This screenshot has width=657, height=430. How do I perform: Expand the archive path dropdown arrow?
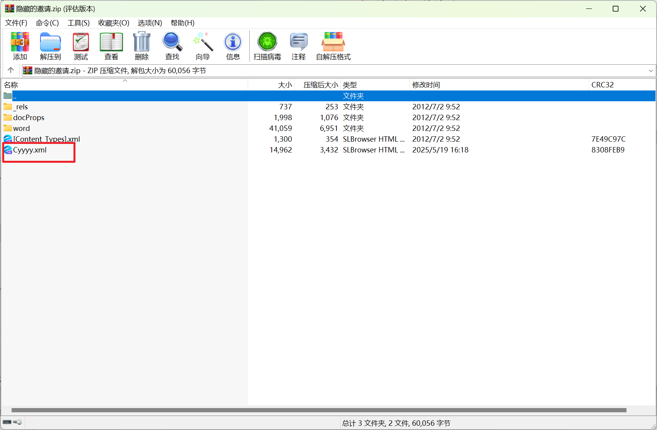pyautogui.click(x=650, y=71)
